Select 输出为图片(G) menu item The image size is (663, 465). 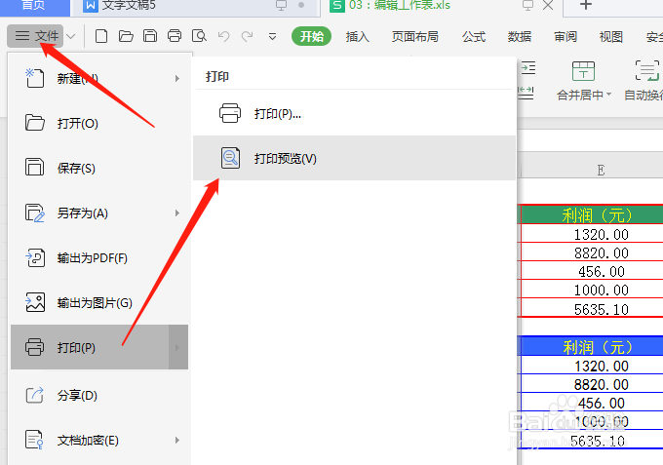(99, 302)
